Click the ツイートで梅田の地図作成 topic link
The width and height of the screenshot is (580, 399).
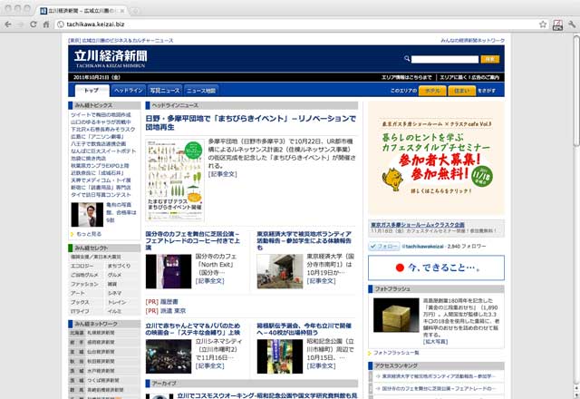tap(101, 115)
